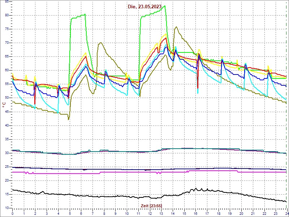
Task: Click hour 14 on the time axis
Action: tap(172, 213)
